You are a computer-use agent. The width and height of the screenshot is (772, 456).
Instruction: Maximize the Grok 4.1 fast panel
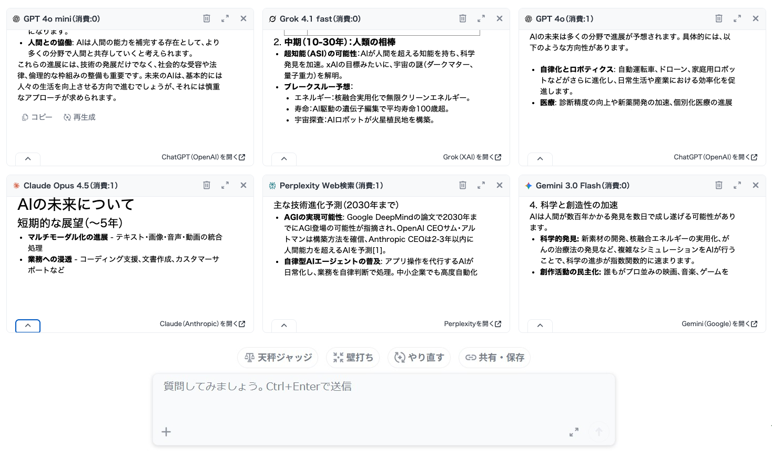(481, 18)
